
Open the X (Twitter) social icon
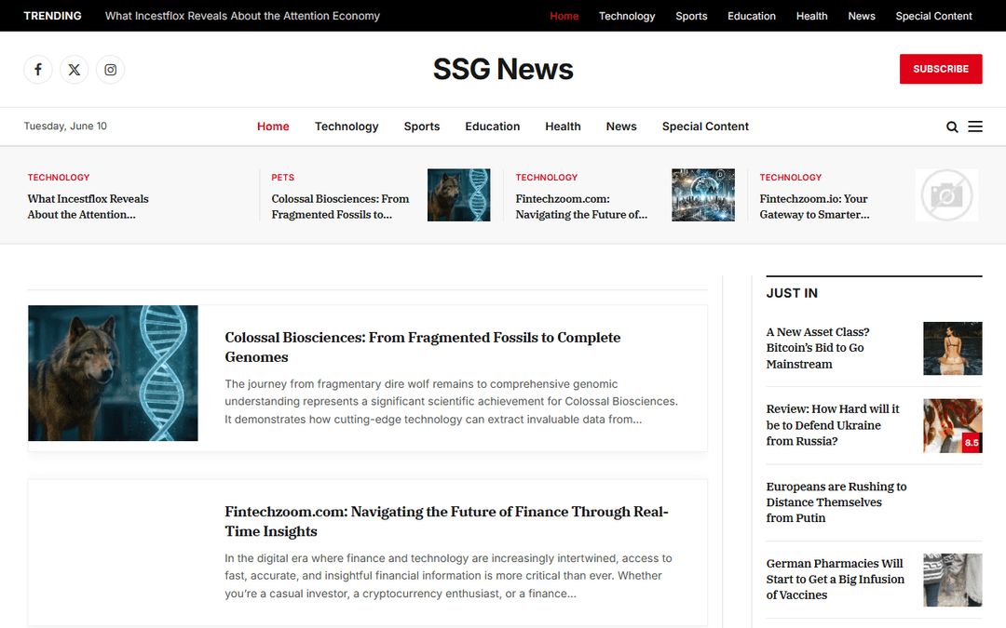click(75, 69)
